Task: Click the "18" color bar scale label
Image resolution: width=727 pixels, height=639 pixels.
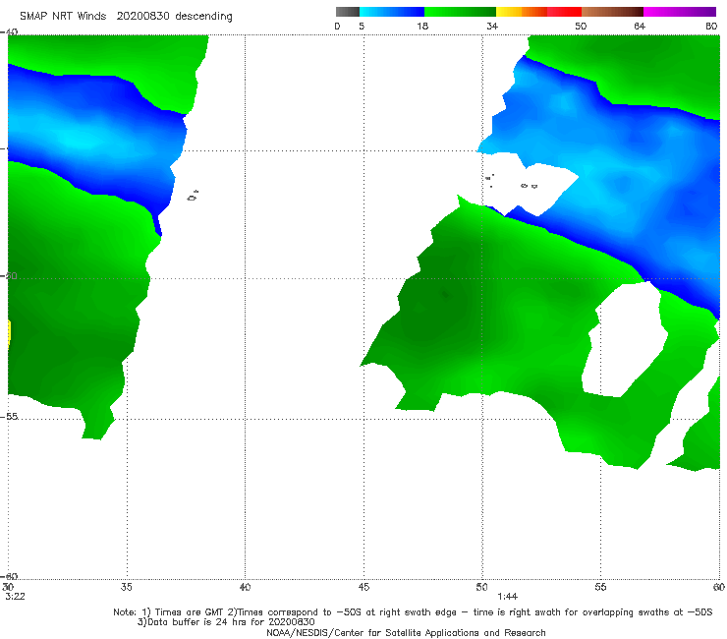Action: 422,26
